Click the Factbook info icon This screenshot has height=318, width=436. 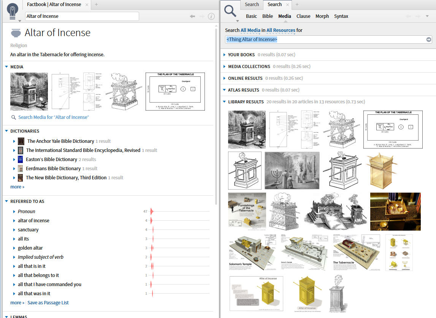(211, 16)
